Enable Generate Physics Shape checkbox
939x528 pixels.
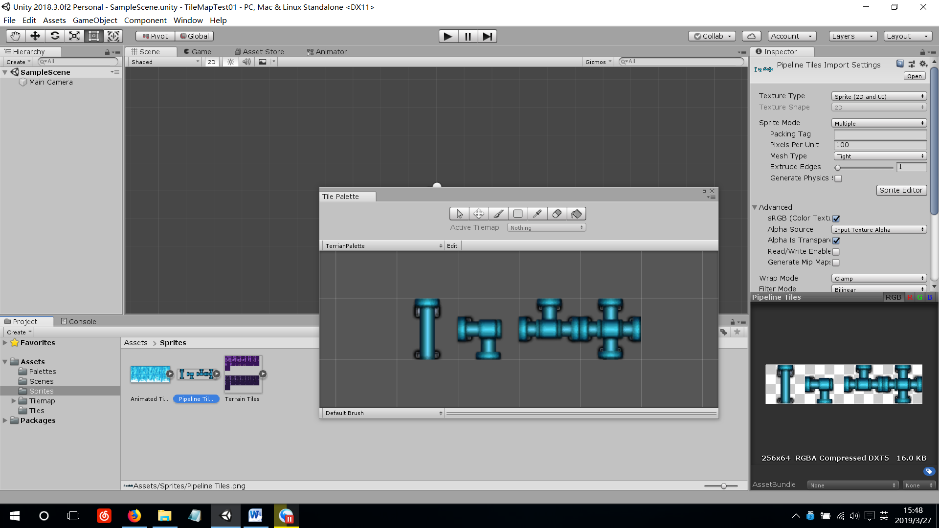[x=838, y=178]
